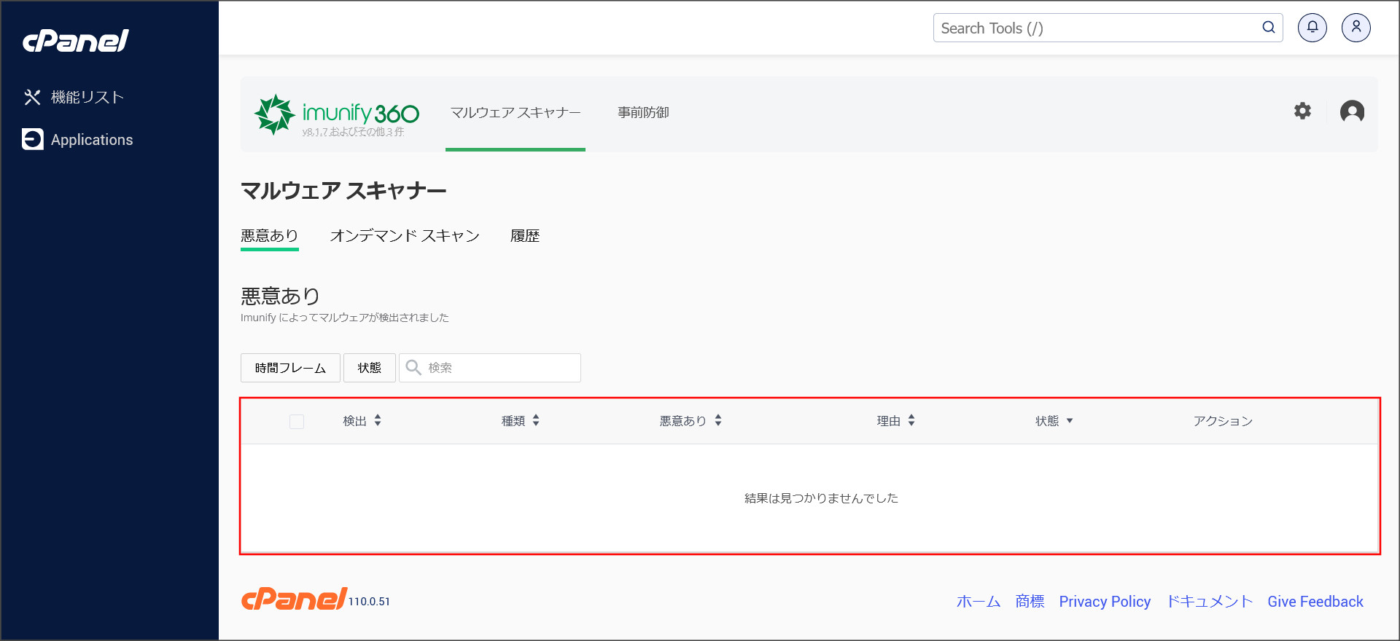Click the Give Feedback link
Viewport: 1400px width, 641px height.
[x=1315, y=602]
